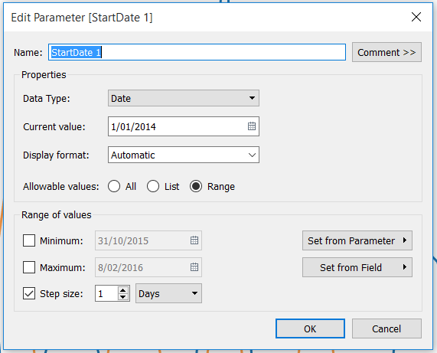The image size is (437, 353).
Task: Expand the Display format combo box
Action: (x=184, y=155)
